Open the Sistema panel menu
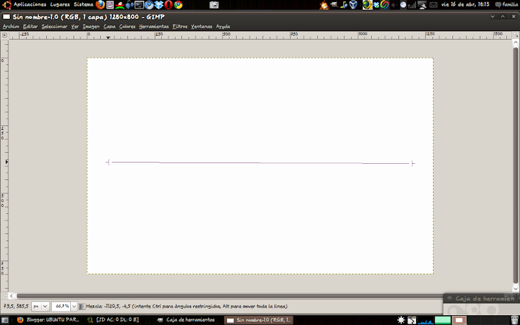Viewport: 520px width, 325px height. (84, 5)
